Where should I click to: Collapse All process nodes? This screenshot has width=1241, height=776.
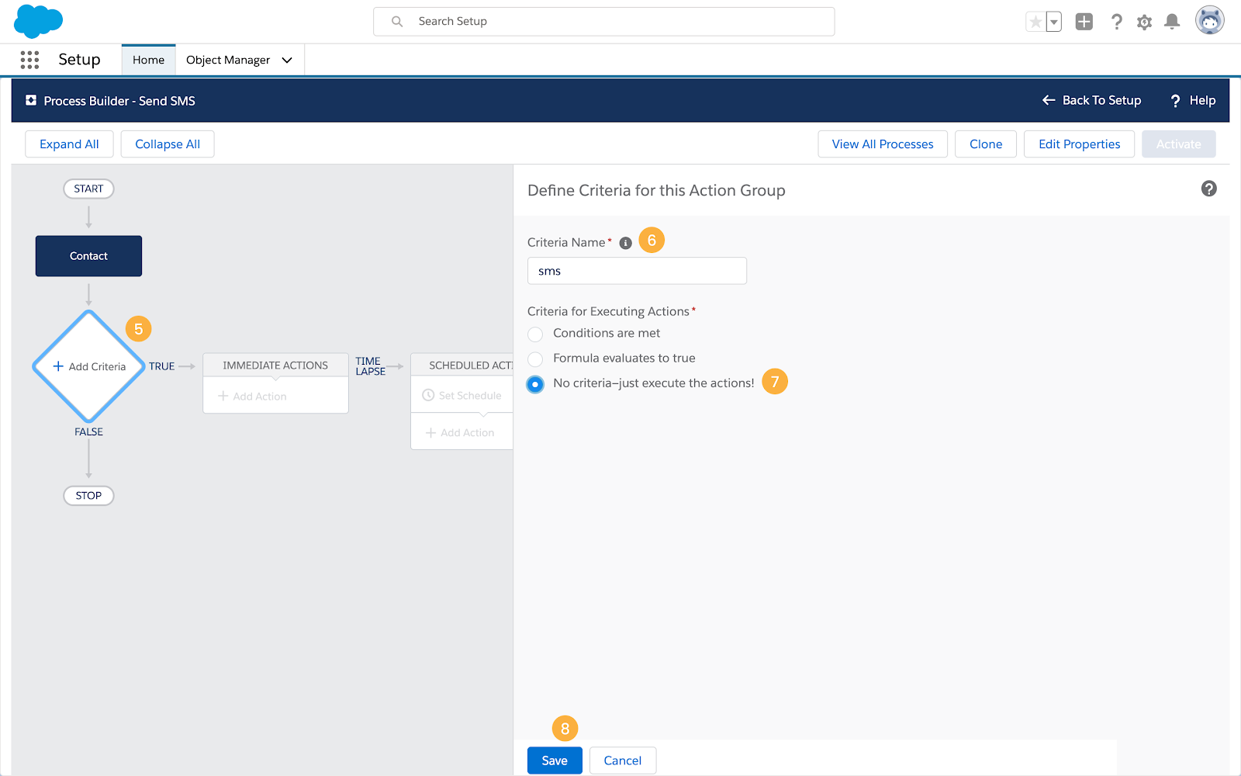pos(168,144)
